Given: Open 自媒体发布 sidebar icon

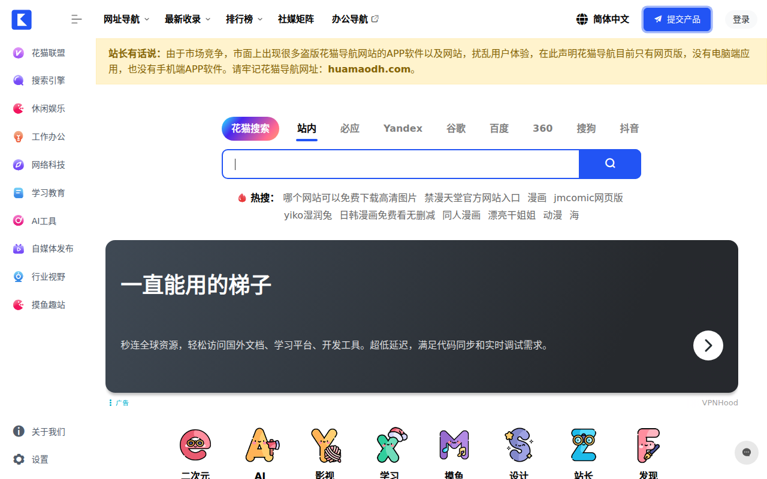Looking at the screenshot, I should pyautogui.click(x=19, y=248).
